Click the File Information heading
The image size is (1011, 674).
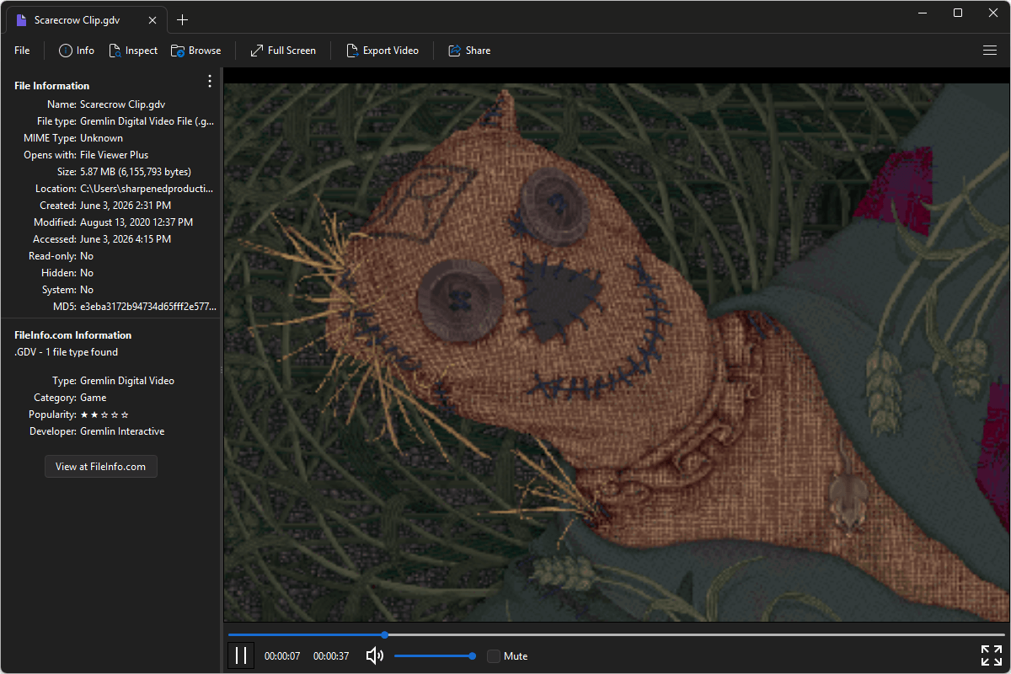point(52,86)
